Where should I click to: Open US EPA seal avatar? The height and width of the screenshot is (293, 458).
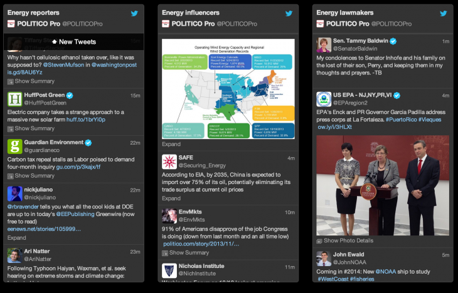pyautogui.click(x=324, y=99)
